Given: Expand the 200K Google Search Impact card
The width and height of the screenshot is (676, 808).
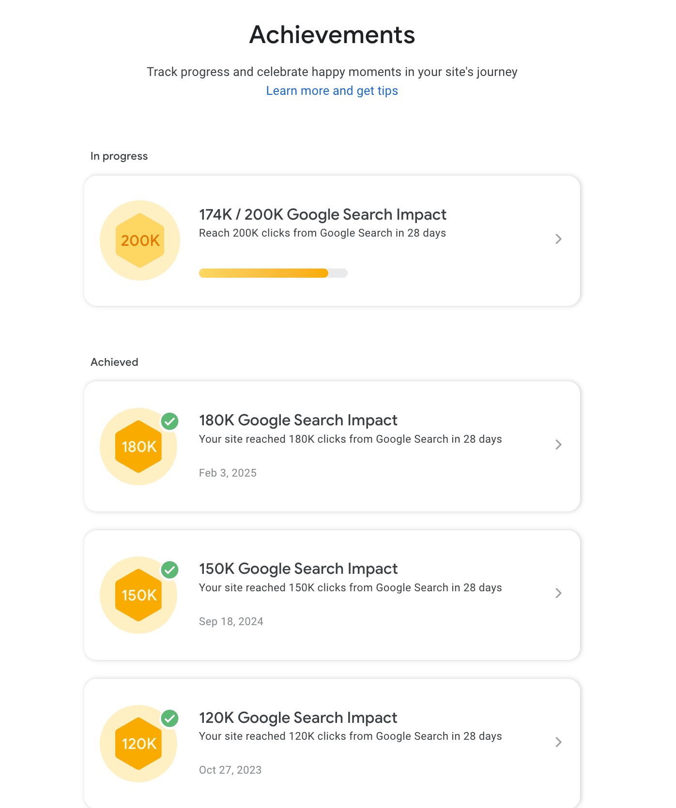Looking at the screenshot, I should [559, 239].
